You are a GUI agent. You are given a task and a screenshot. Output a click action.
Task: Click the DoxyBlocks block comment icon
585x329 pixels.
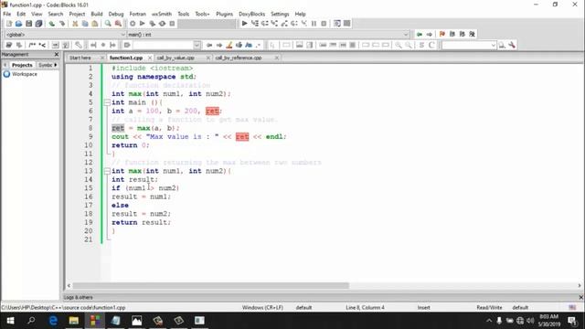32,45
